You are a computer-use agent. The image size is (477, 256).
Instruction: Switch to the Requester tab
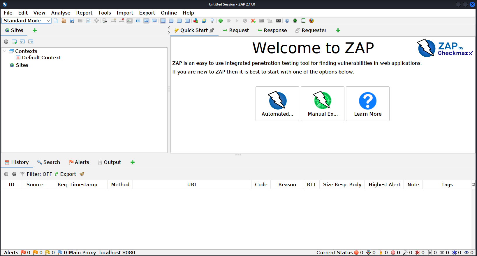coord(311,30)
